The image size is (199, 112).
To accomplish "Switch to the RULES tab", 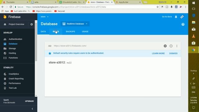I will (56, 31).
